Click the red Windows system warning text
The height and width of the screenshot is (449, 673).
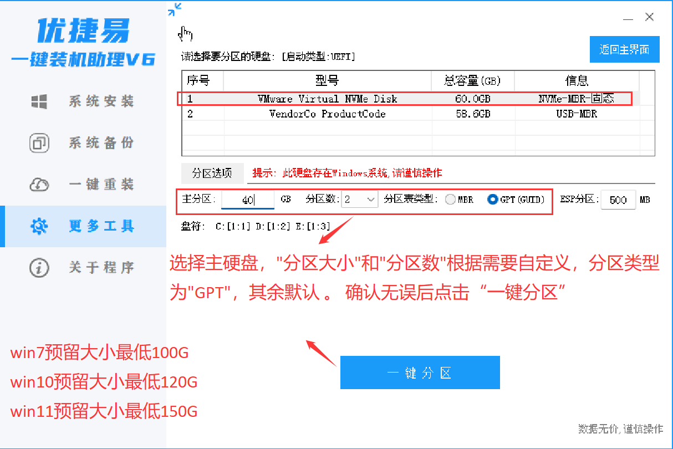[347, 173]
